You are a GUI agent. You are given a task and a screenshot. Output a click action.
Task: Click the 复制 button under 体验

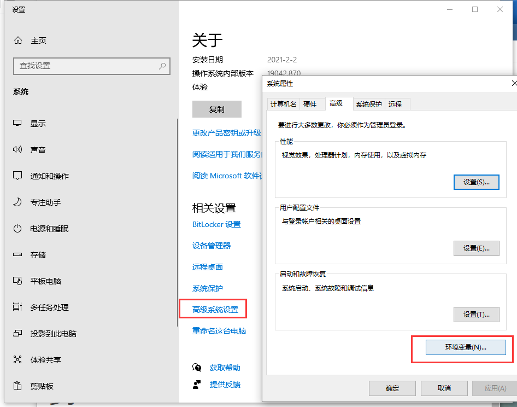tap(216, 109)
